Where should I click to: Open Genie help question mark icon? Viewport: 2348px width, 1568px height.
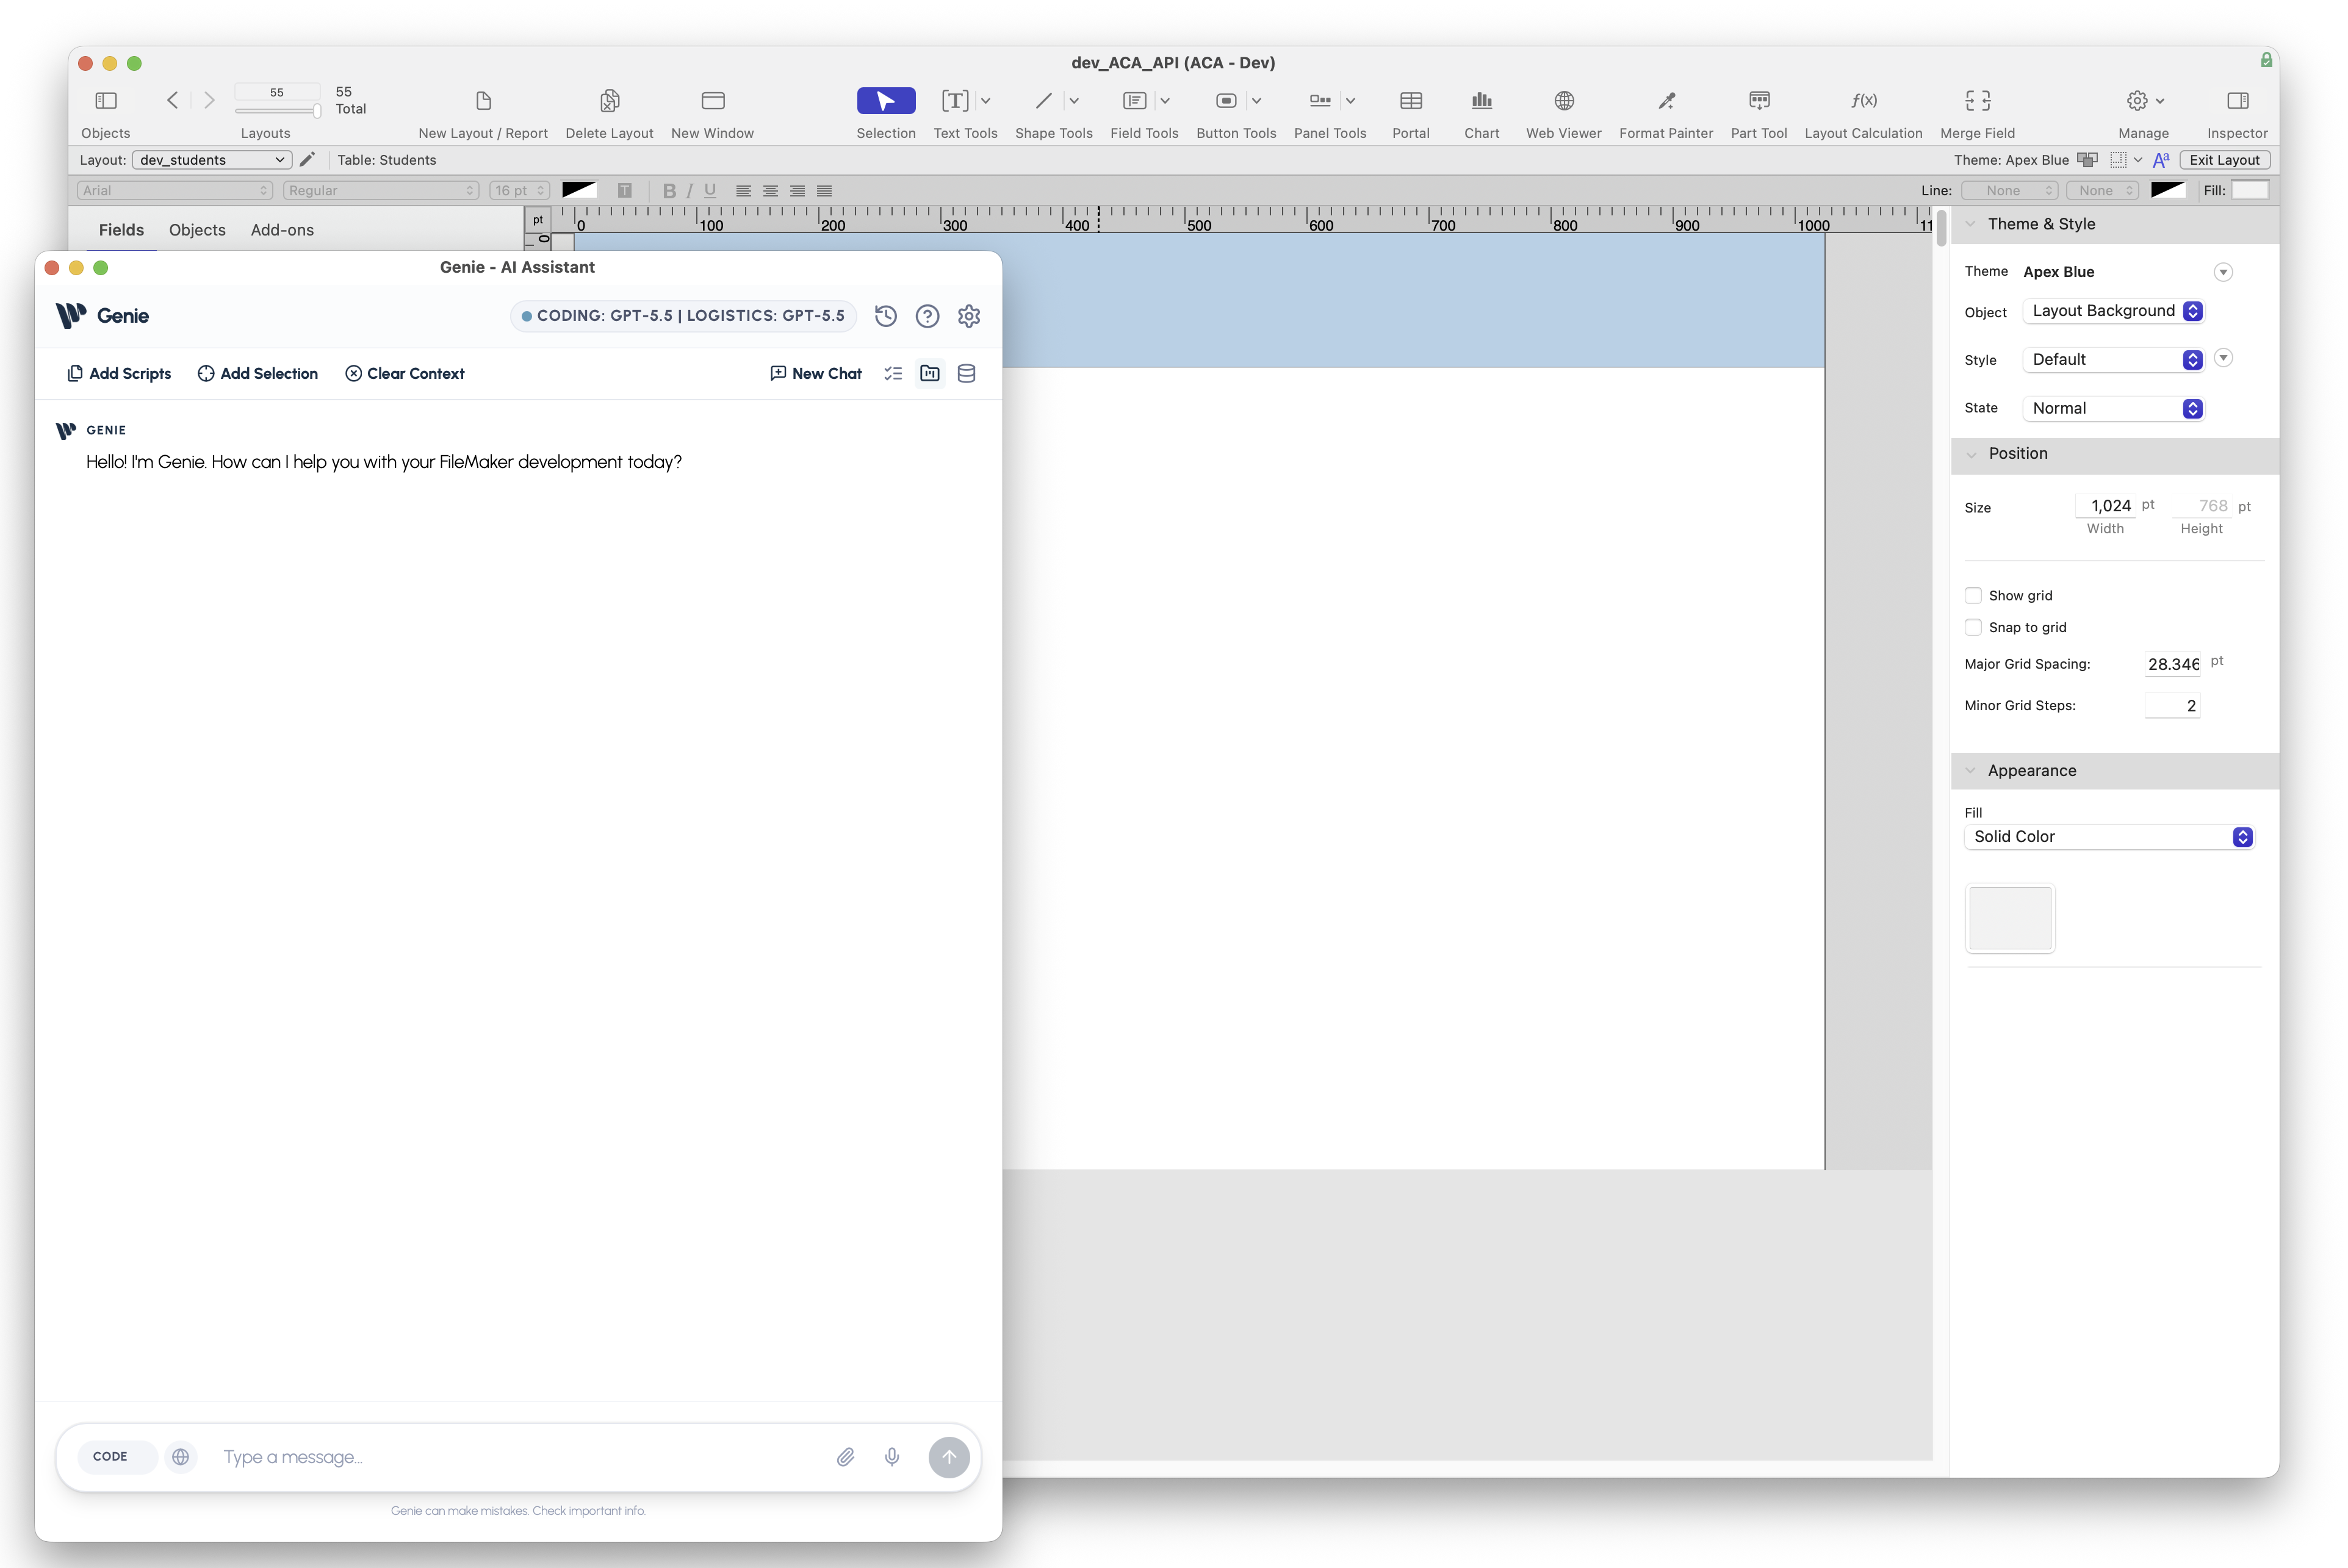click(x=927, y=316)
